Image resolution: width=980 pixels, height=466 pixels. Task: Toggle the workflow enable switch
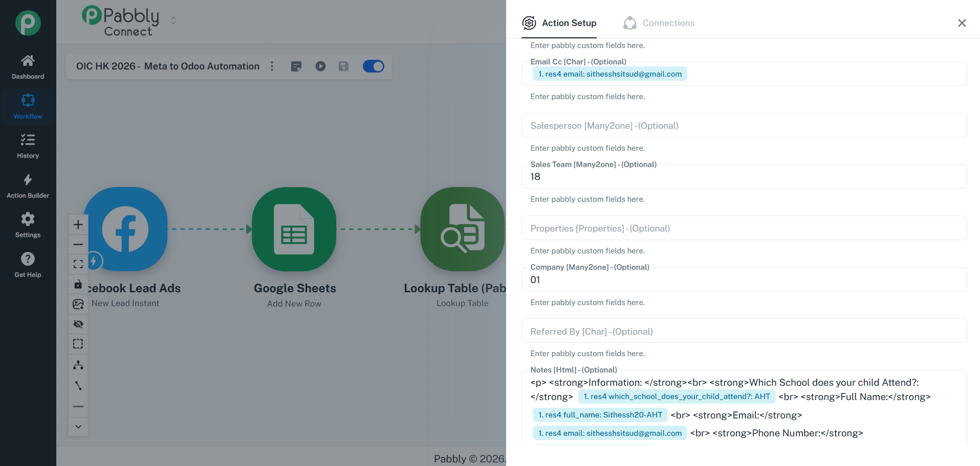[374, 66]
